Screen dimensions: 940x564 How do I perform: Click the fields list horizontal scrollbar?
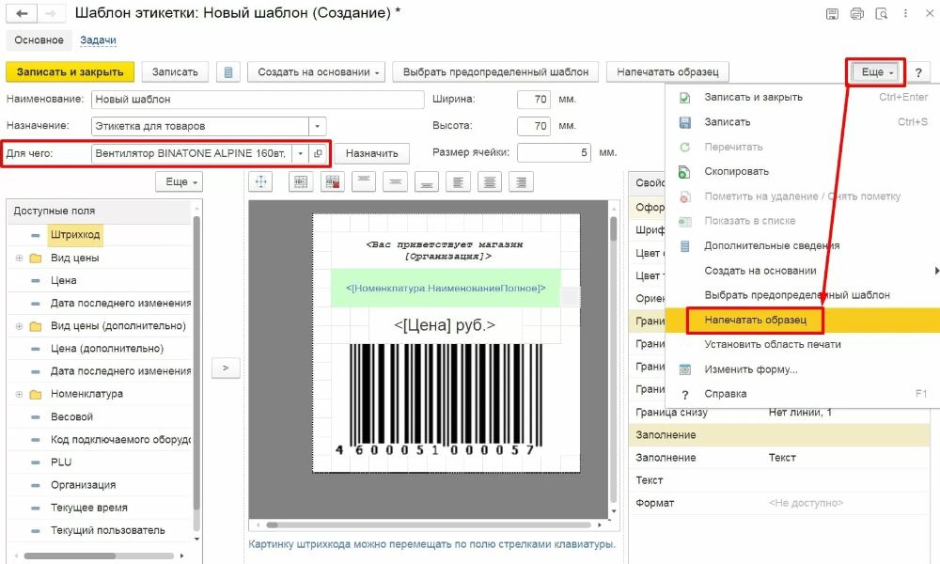100,556
